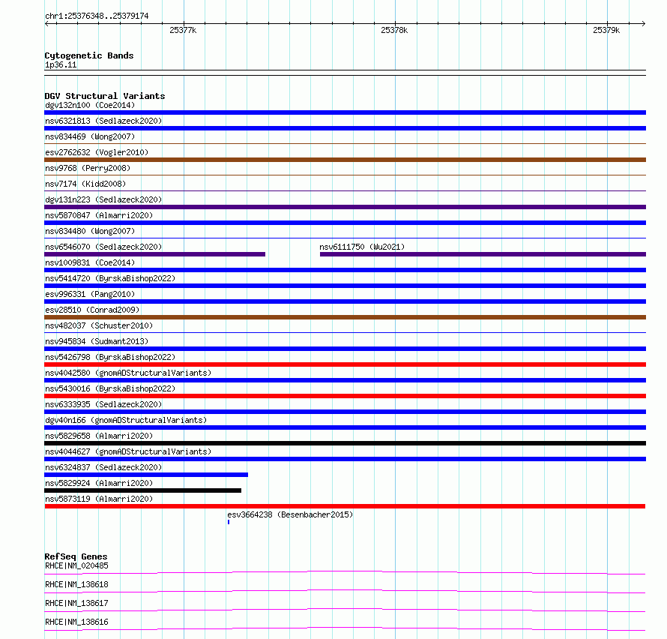Open nsv5870847 (Almarri2020) entry
The height and width of the screenshot is (639, 667).
[99, 215]
